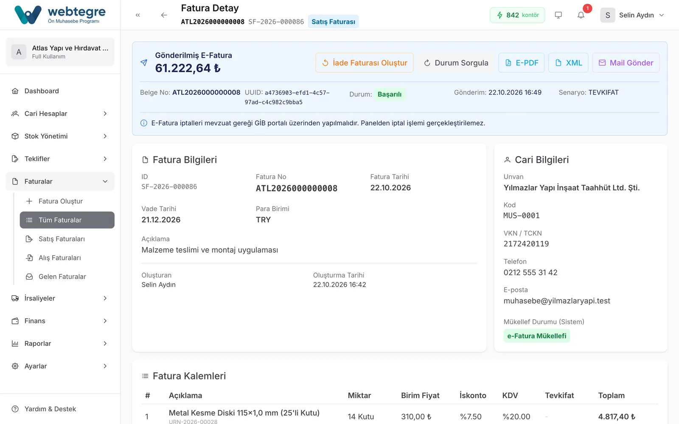Screen dimensions: 679x424
Task: Expand İrsaliyeler menu chevron
Action: tap(105, 298)
